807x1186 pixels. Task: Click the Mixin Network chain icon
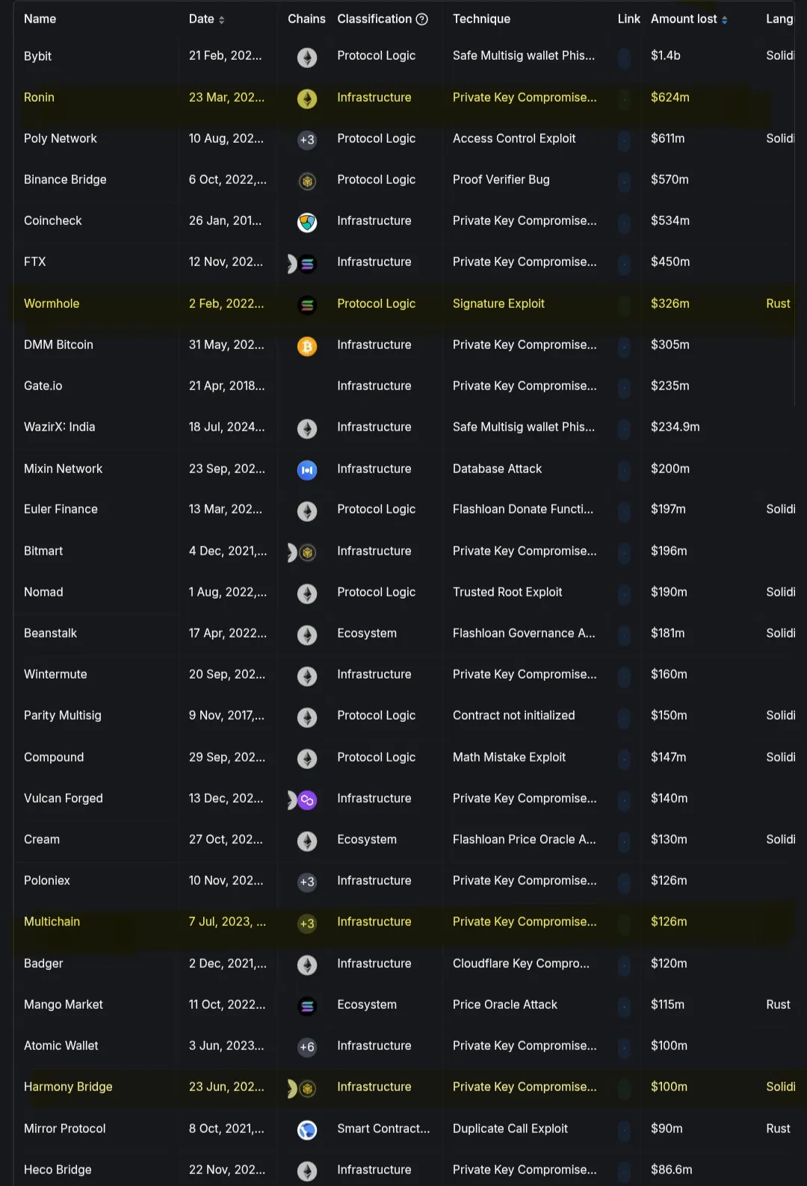tap(307, 470)
